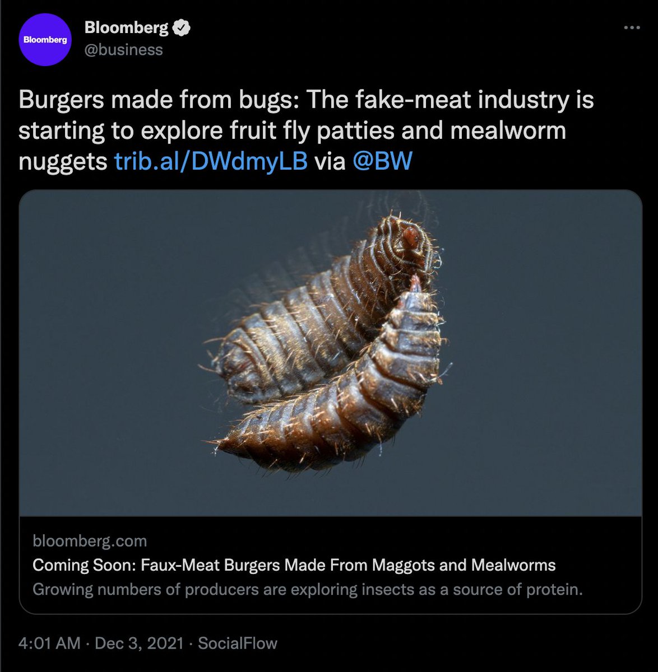Click the Dec 3, 2021 date
This screenshot has width=658, height=672.
tap(139, 643)
